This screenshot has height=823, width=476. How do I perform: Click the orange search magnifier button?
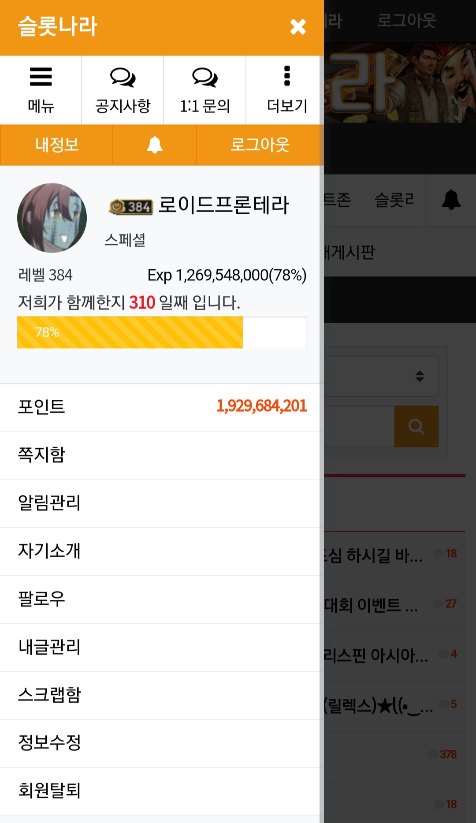tap(416, 426)
